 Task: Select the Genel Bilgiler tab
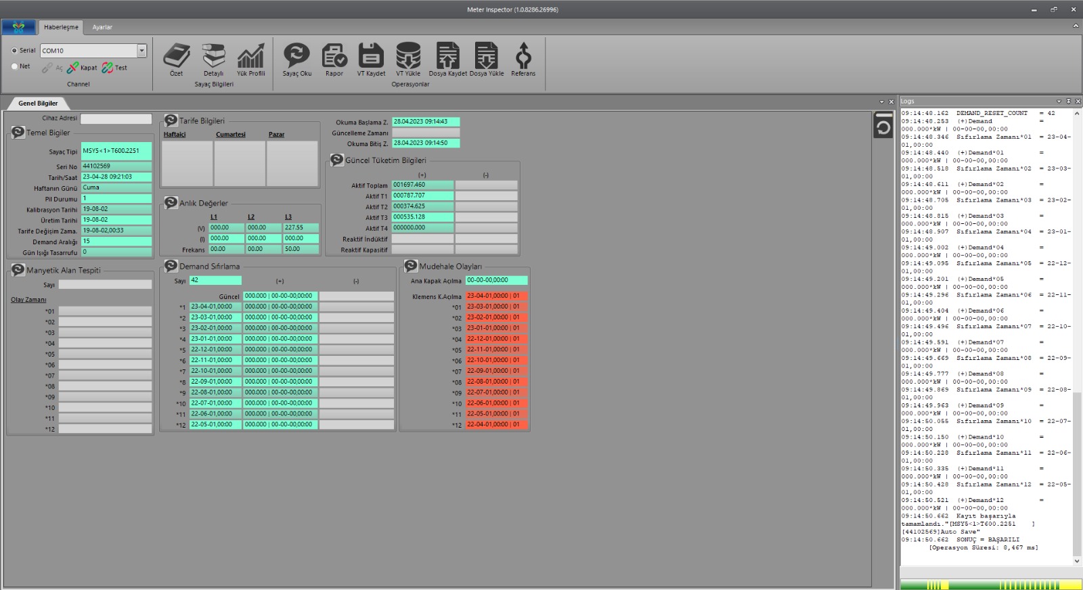[38, 104]
